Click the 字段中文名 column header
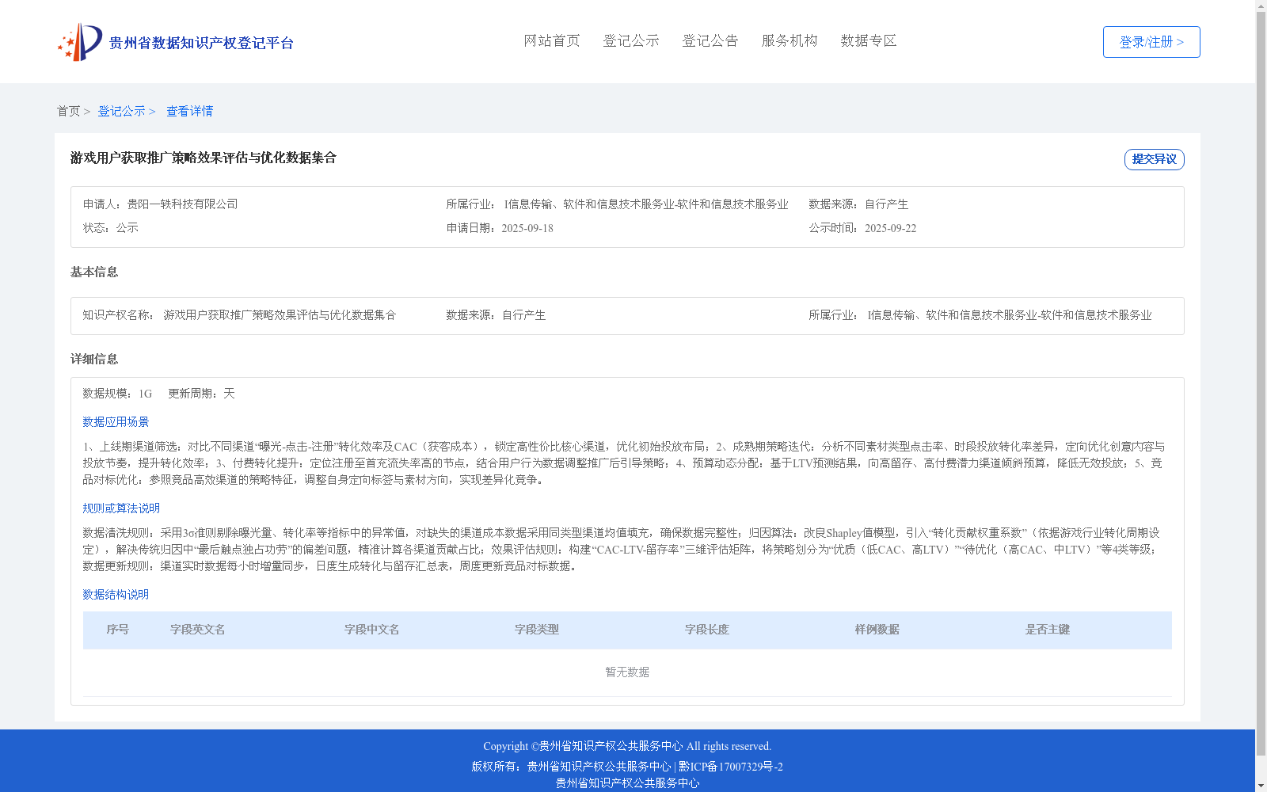The width and height of the screenshot is (1267, 792). click(x=371, y=630)
